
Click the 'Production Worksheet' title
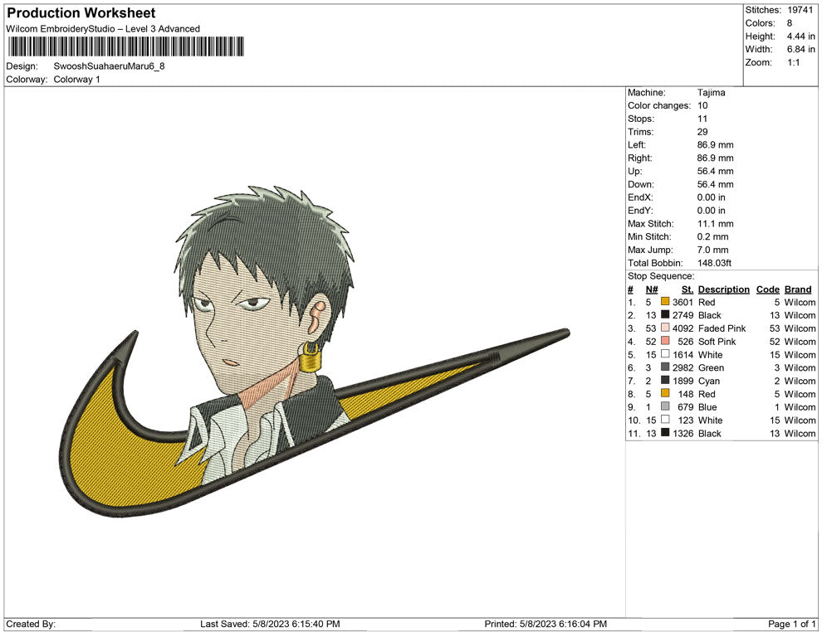81,13
